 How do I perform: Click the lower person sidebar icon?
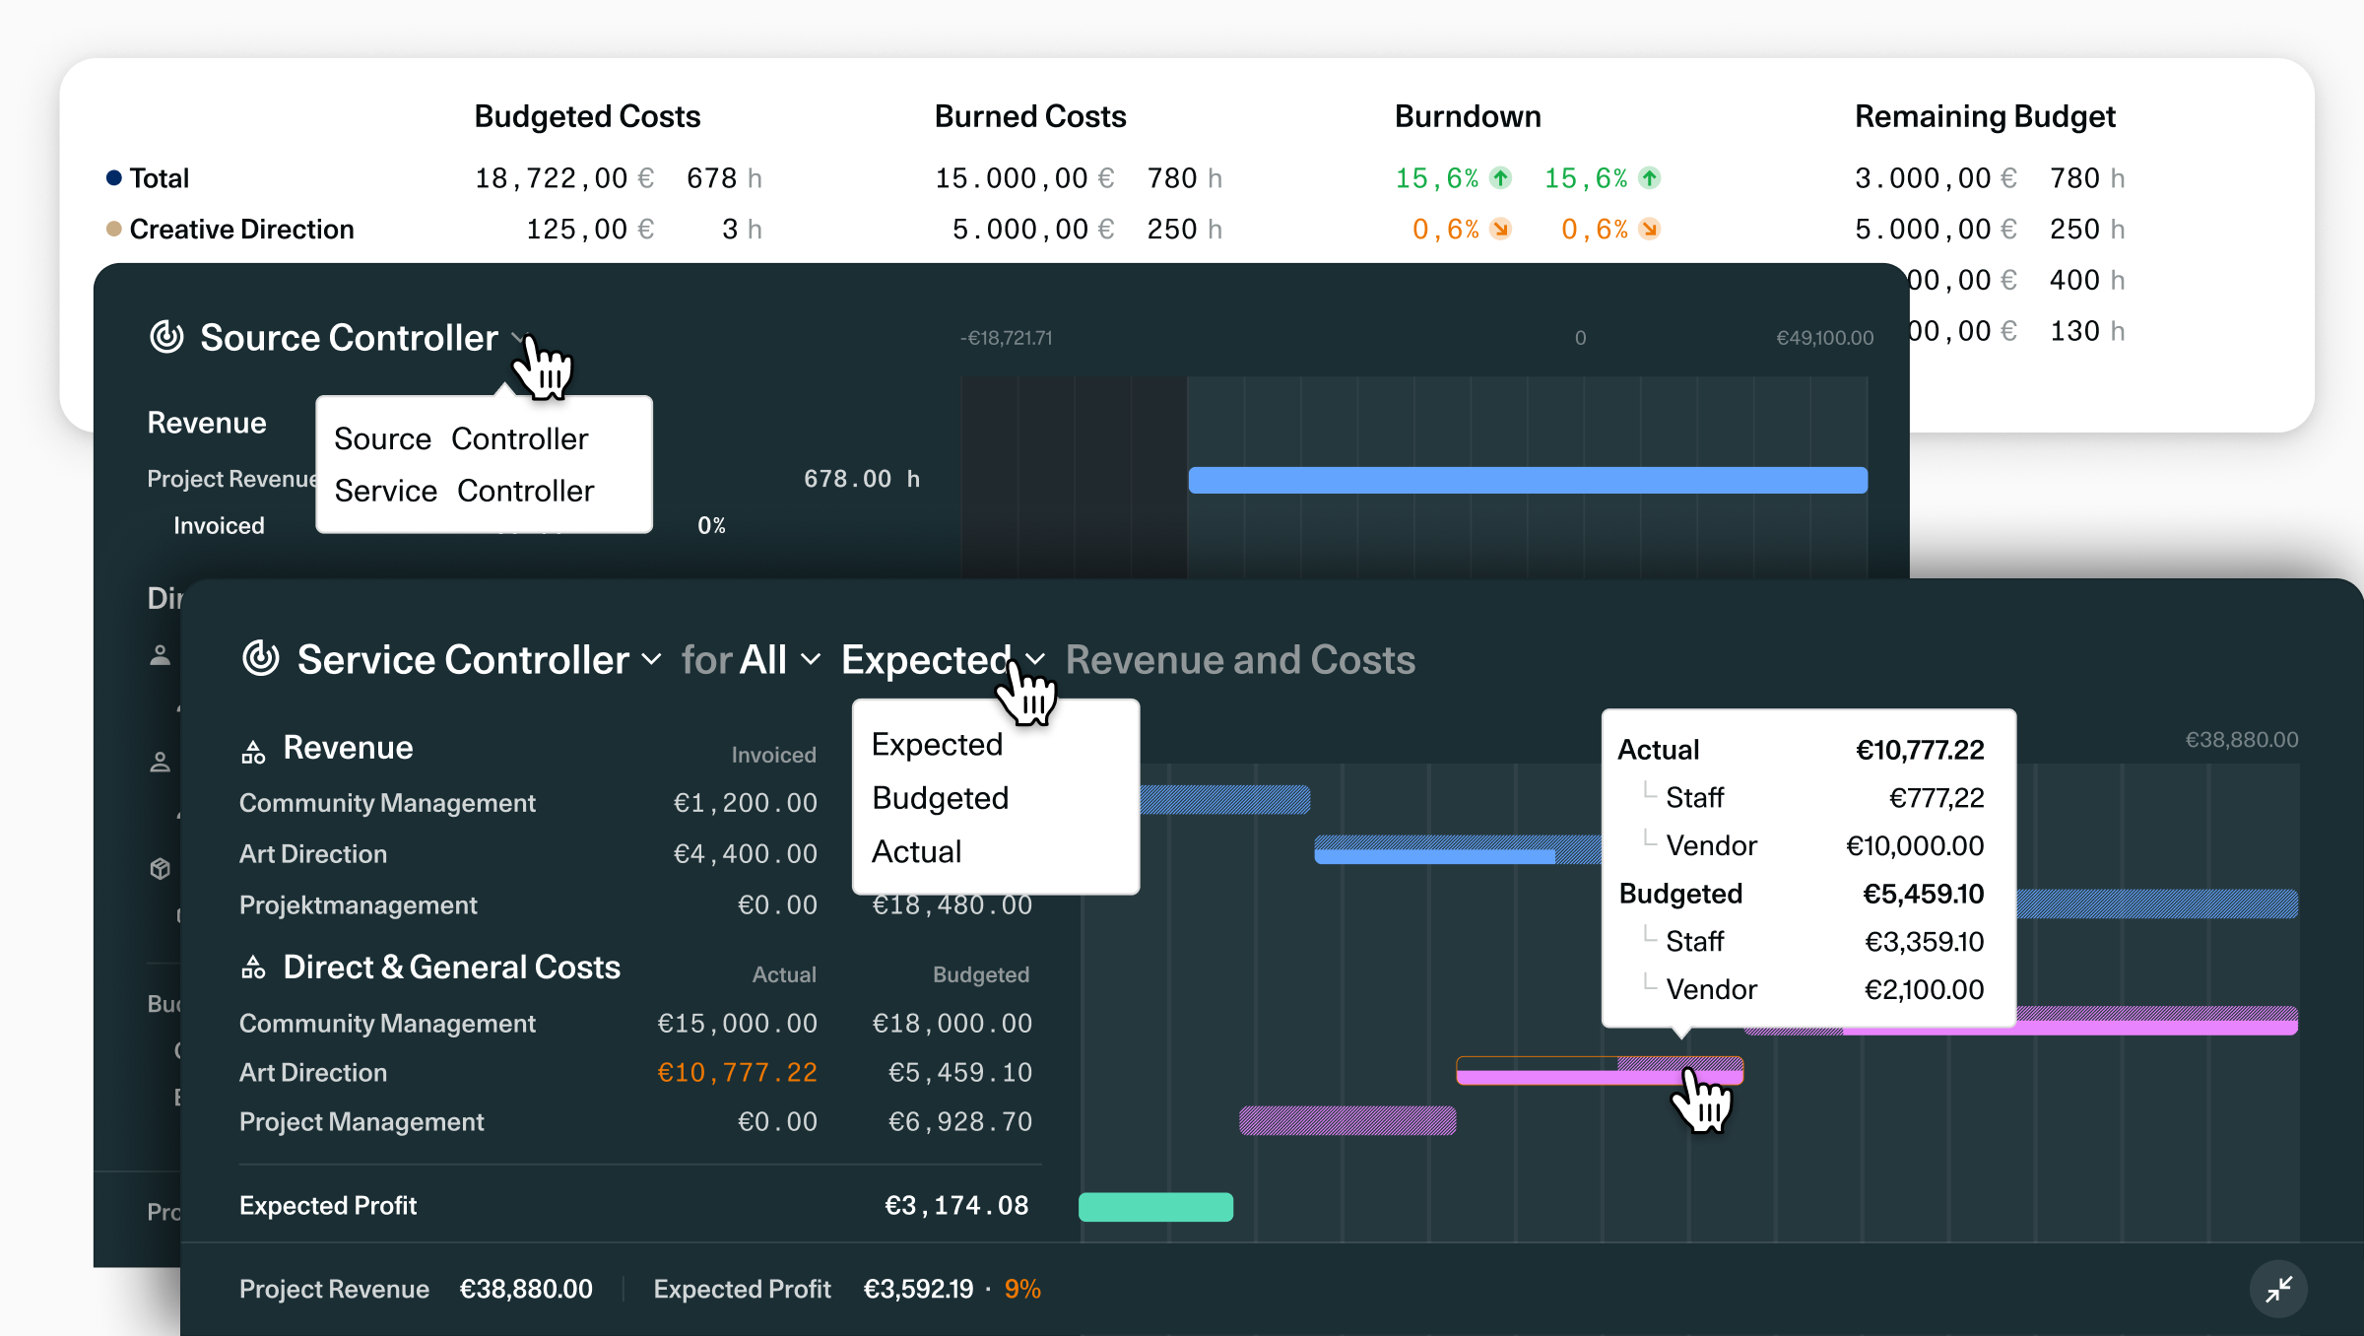(x=161, y=762)
